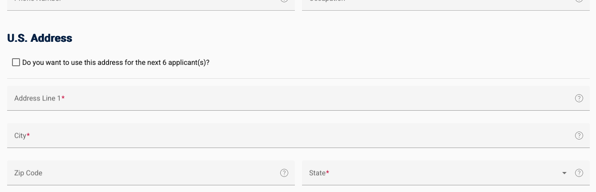Click the 'City' label text
Image resolution: width=596 pixels, height=192 pixels.
point(20,136)
